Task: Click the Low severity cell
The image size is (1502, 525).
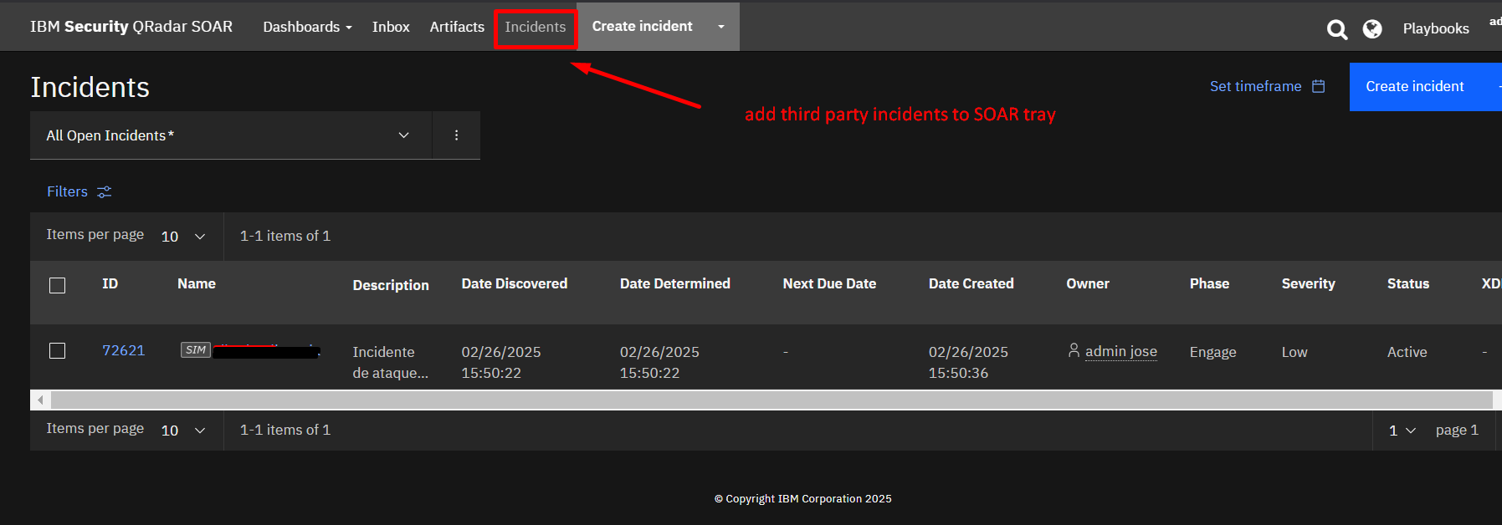Action: (x=1294, y=352)
